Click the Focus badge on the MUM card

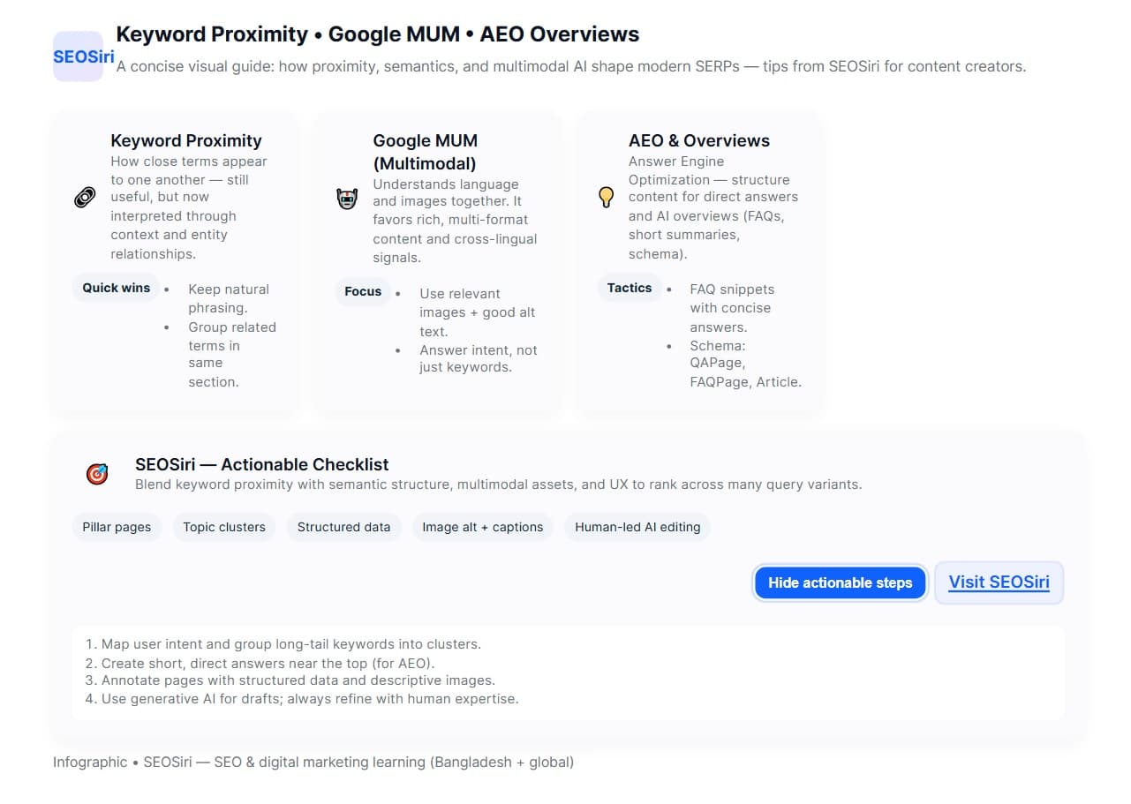pyautogui.click(x=363, y=291)
